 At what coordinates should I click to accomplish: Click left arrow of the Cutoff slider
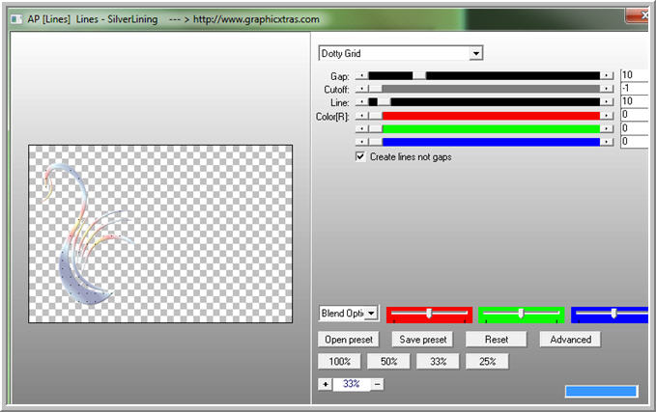(362, 89)
